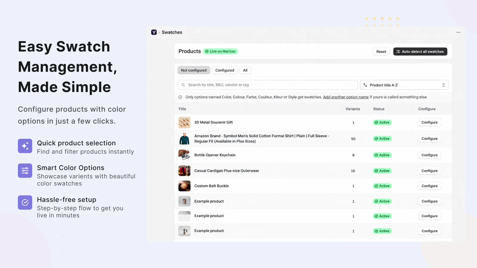Viewport: 477px width, 268px height.
Task: Click the V app logo icon
Action: (x=154, y=32)
